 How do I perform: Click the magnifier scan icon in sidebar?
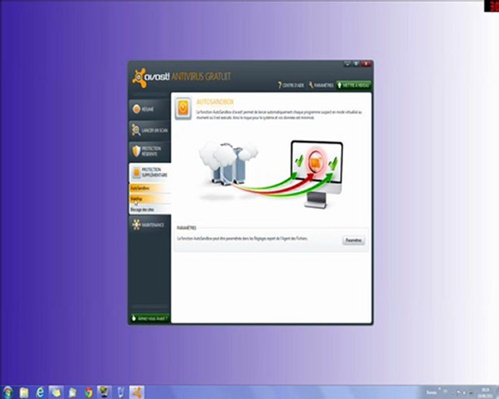[136, 130]
